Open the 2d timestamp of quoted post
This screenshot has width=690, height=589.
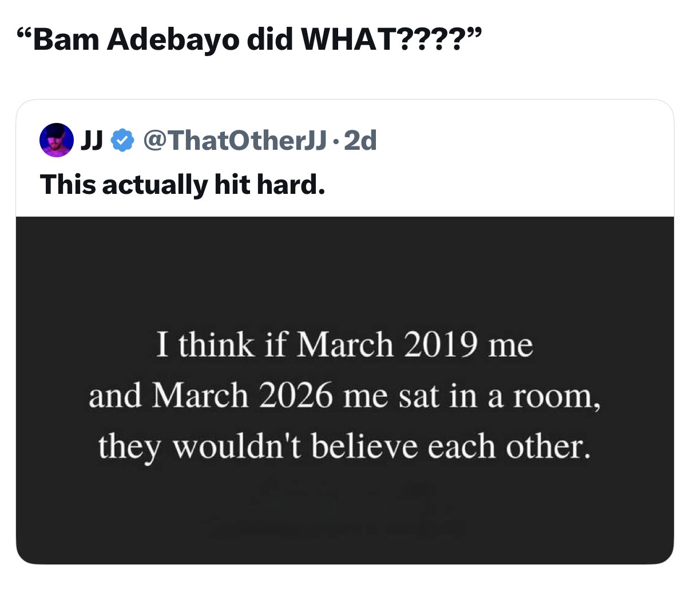click(x=361, y=140)
